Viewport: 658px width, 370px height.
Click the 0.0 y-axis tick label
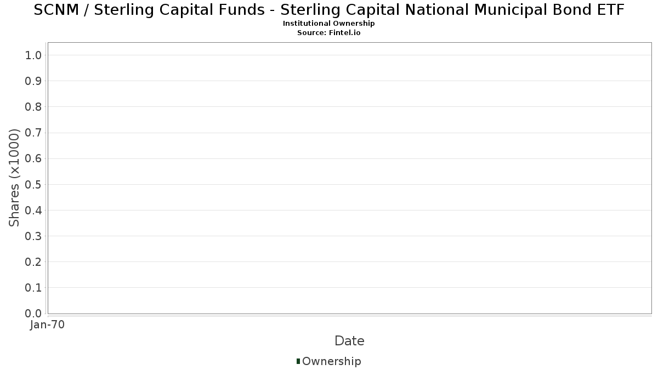click(33, 314)
